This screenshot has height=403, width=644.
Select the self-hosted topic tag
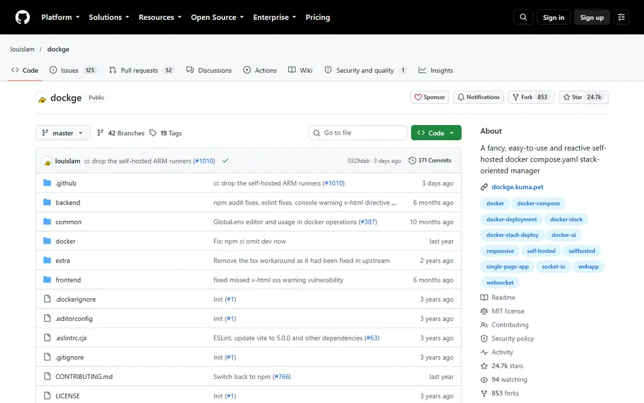(x=541, y=251)
